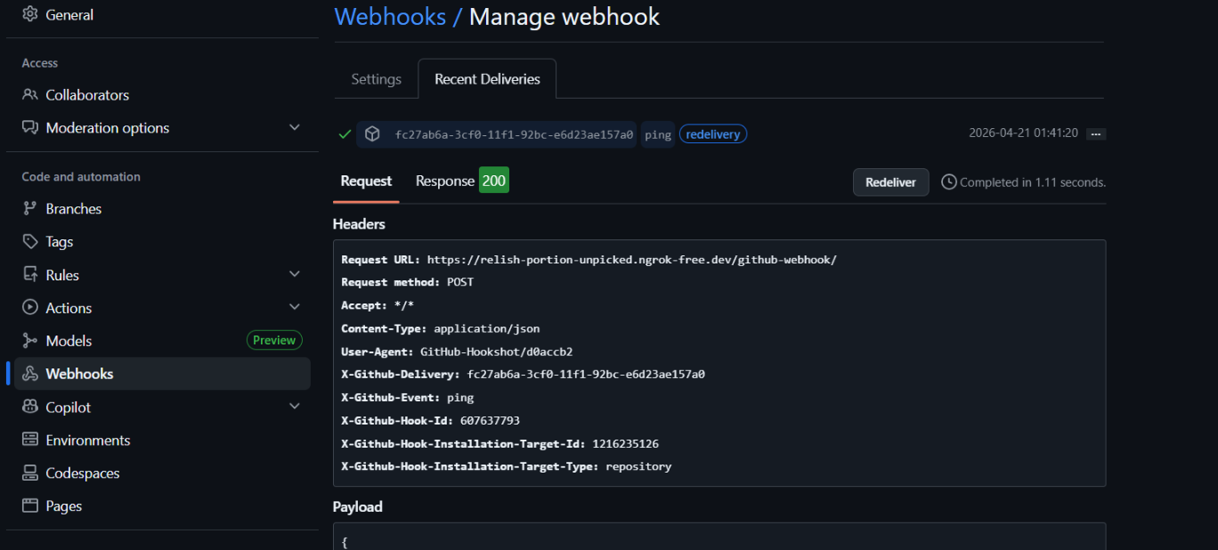Image resolution: width=1218 pixels, height=550 pixels.
Task: Click the Webhooks icon in sidebar
Action: point(30,374)
